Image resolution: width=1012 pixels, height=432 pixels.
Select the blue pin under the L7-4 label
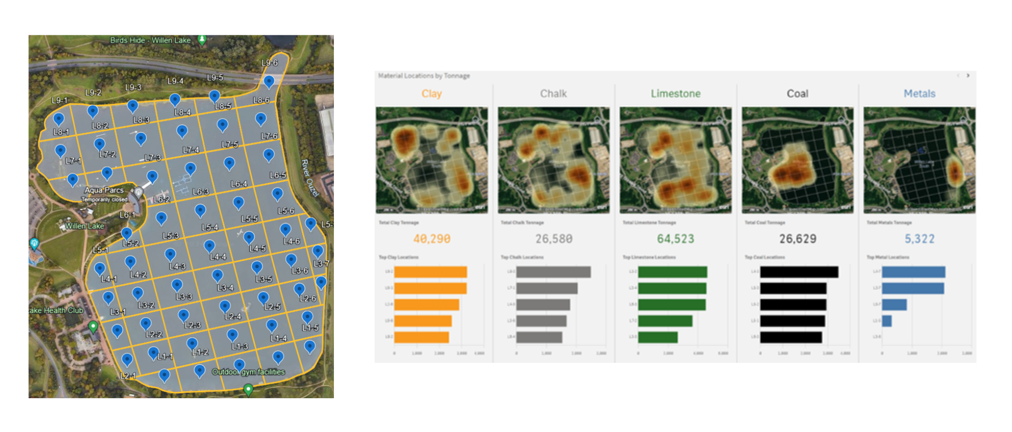(x=191, y=169)
